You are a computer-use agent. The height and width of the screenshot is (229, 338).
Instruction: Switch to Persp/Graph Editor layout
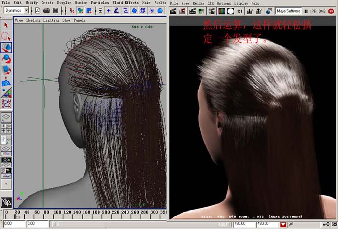coord(6,151)
